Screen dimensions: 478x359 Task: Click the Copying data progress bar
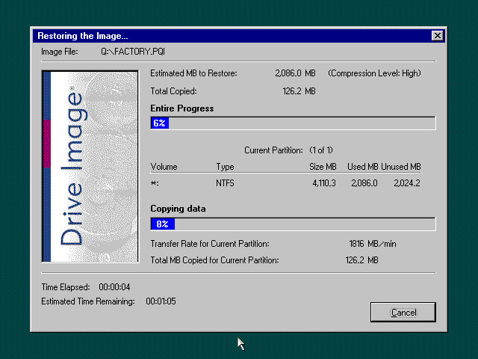click(x=293, y=224)
